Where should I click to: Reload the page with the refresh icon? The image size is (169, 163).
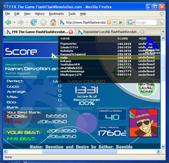click(34, 22)
